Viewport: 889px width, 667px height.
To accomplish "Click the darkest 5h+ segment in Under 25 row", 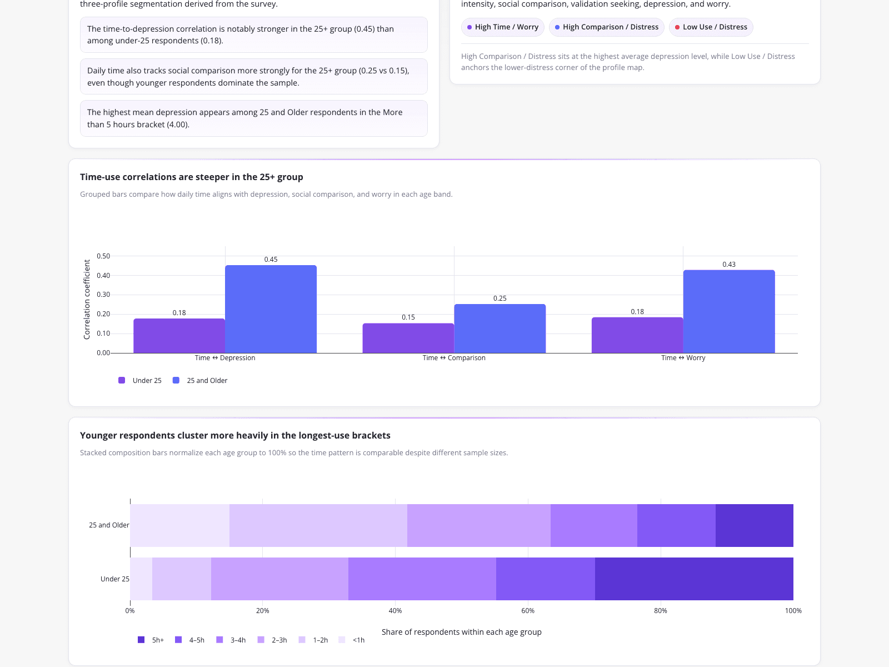I will 694,579.
